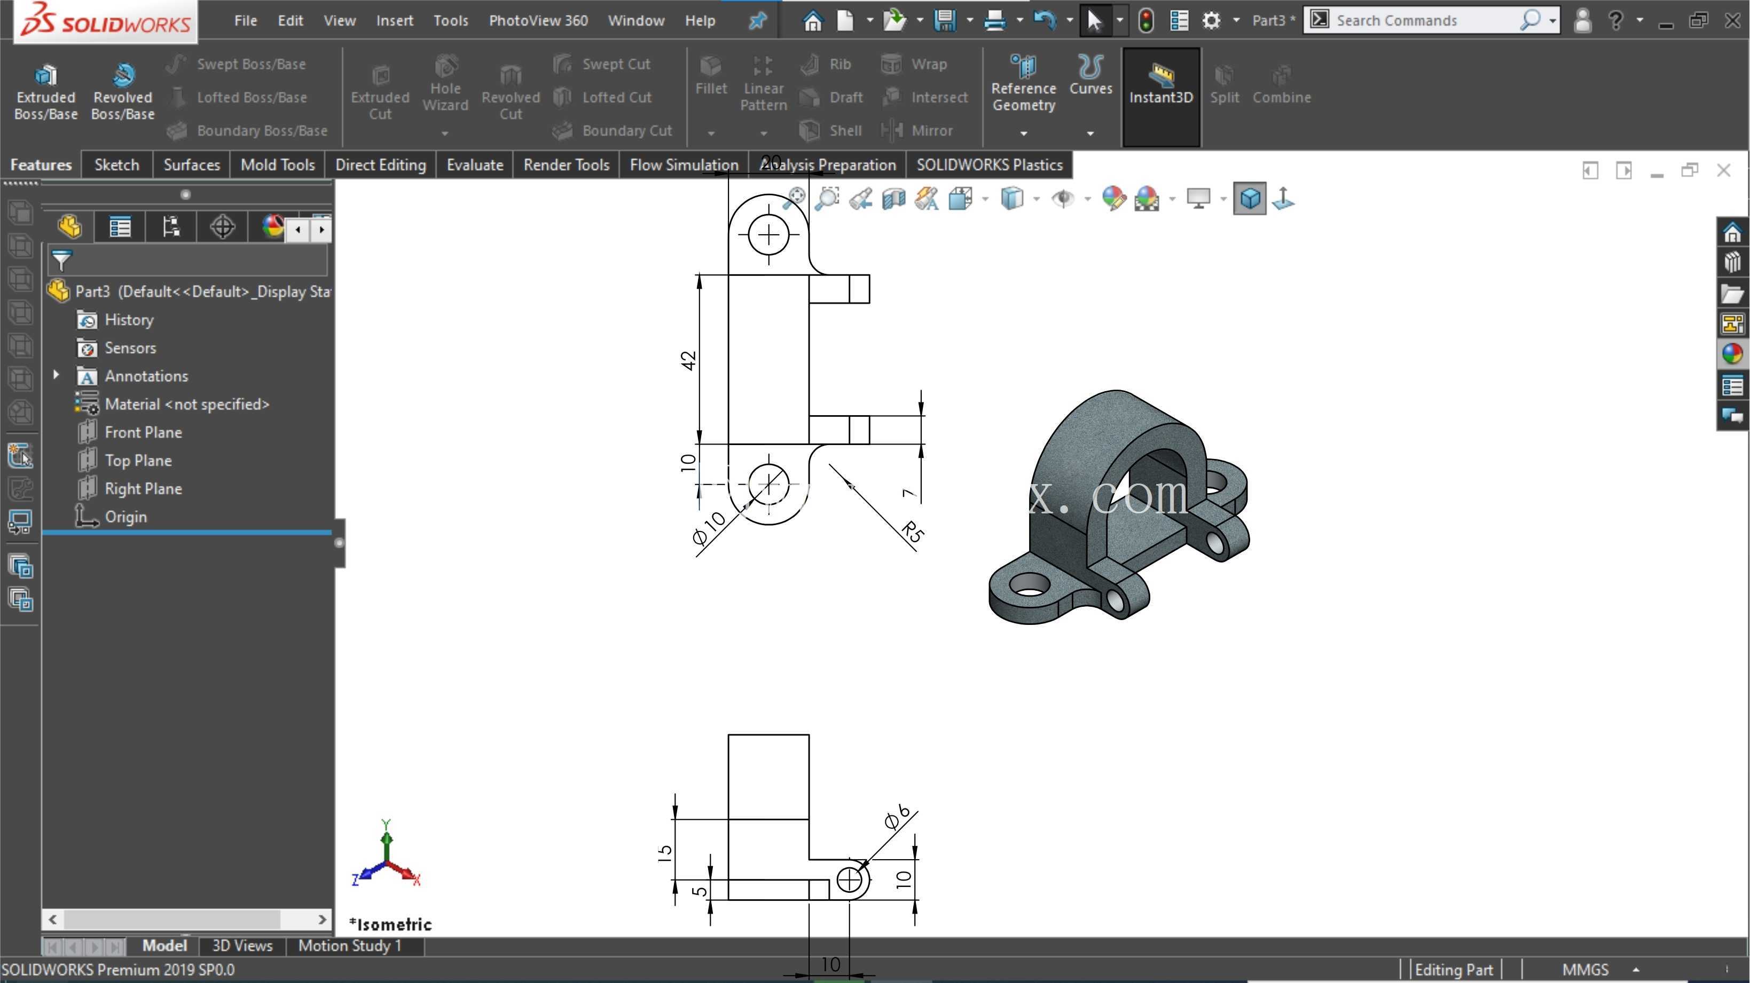Switch to the 3D Views bottom tab
Image resolution: width=1750 pixels, height=983 pixels.
(x=242, y=946)
